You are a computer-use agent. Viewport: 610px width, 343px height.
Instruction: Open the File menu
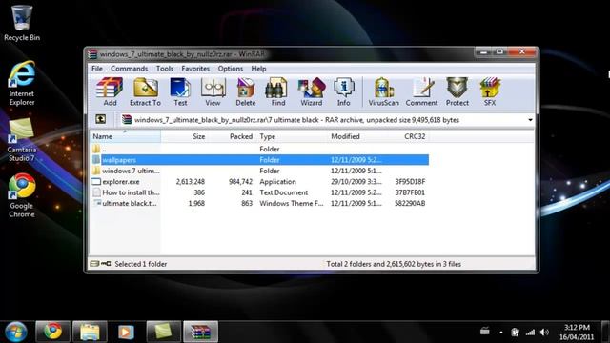pyautogui.click(x=97, y=69)
